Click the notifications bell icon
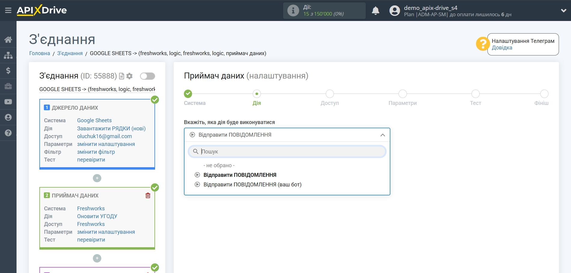Screen dimensions: 571x273 (x=375, y=11)
